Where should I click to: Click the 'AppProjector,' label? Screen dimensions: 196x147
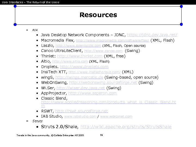coord(54,93)
